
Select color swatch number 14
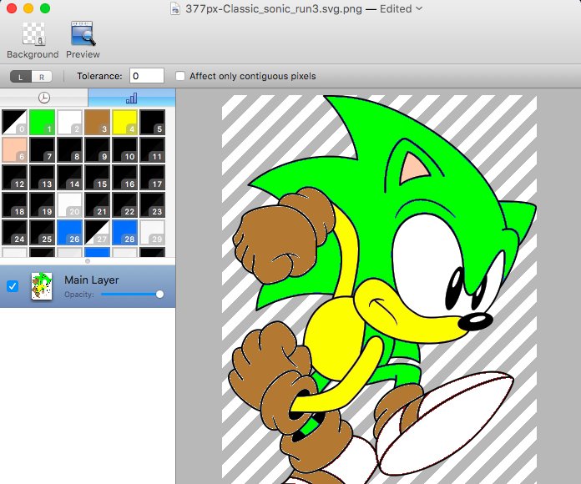pos(69,177)
